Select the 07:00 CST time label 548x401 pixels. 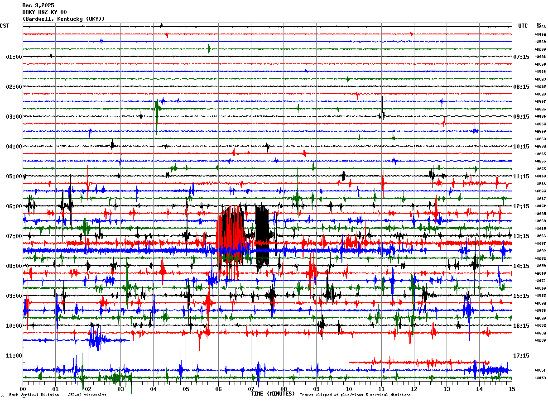point(14,236)
